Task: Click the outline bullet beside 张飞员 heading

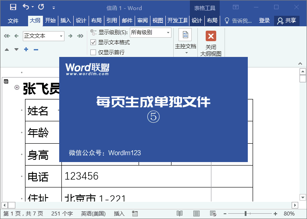Action: pos(17,88)
